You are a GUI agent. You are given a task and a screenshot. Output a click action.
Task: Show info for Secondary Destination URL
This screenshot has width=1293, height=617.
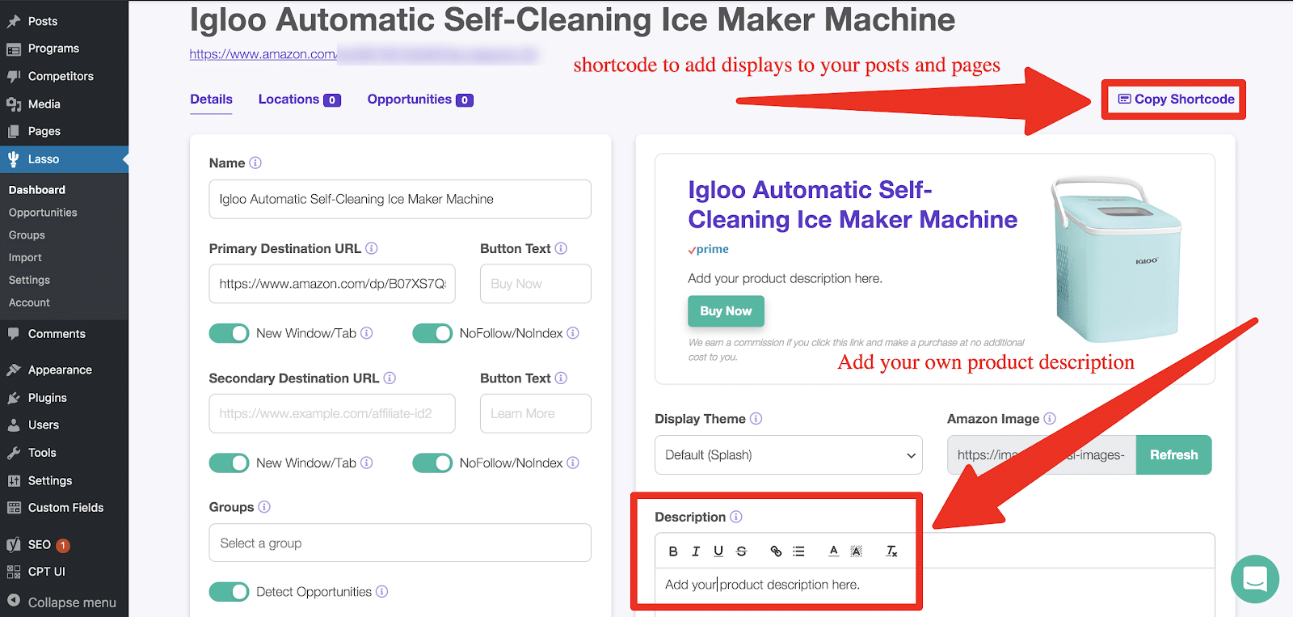tap(390, 378)
